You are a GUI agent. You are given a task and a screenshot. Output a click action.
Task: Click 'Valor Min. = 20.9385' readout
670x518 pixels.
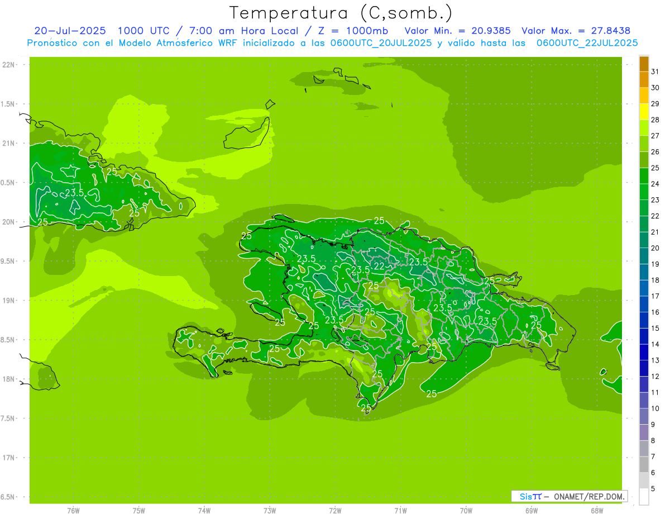(457, 31)
